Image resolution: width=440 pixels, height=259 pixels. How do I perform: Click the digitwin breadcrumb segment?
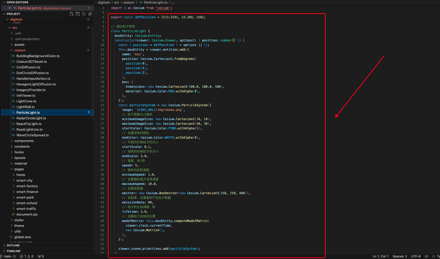tap(104, 2)
